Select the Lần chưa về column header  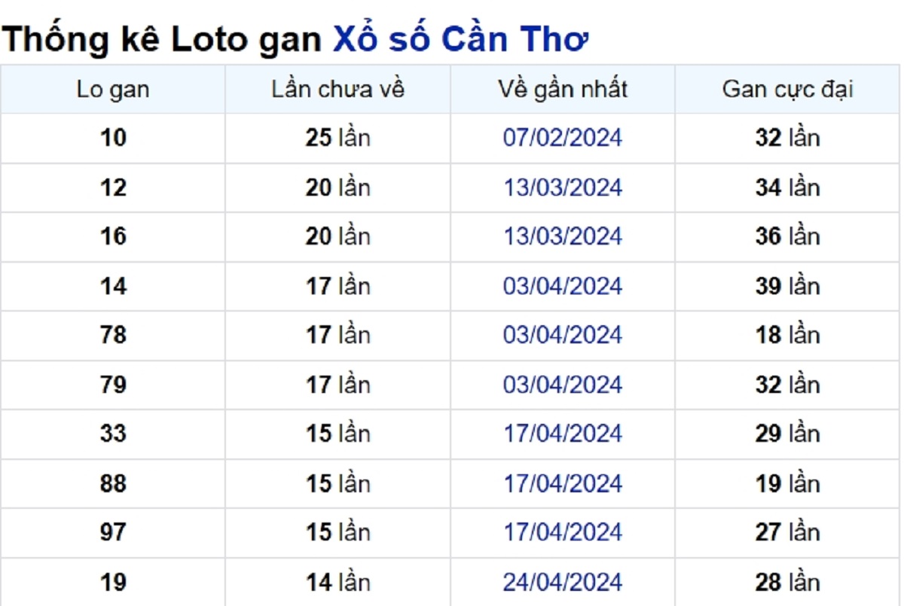pos(337,89)
